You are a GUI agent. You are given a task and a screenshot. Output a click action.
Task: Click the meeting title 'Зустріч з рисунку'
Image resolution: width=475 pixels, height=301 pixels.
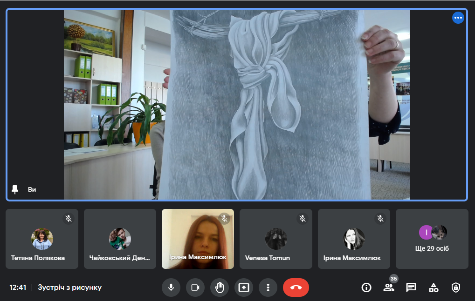click(x=69, y=288)
